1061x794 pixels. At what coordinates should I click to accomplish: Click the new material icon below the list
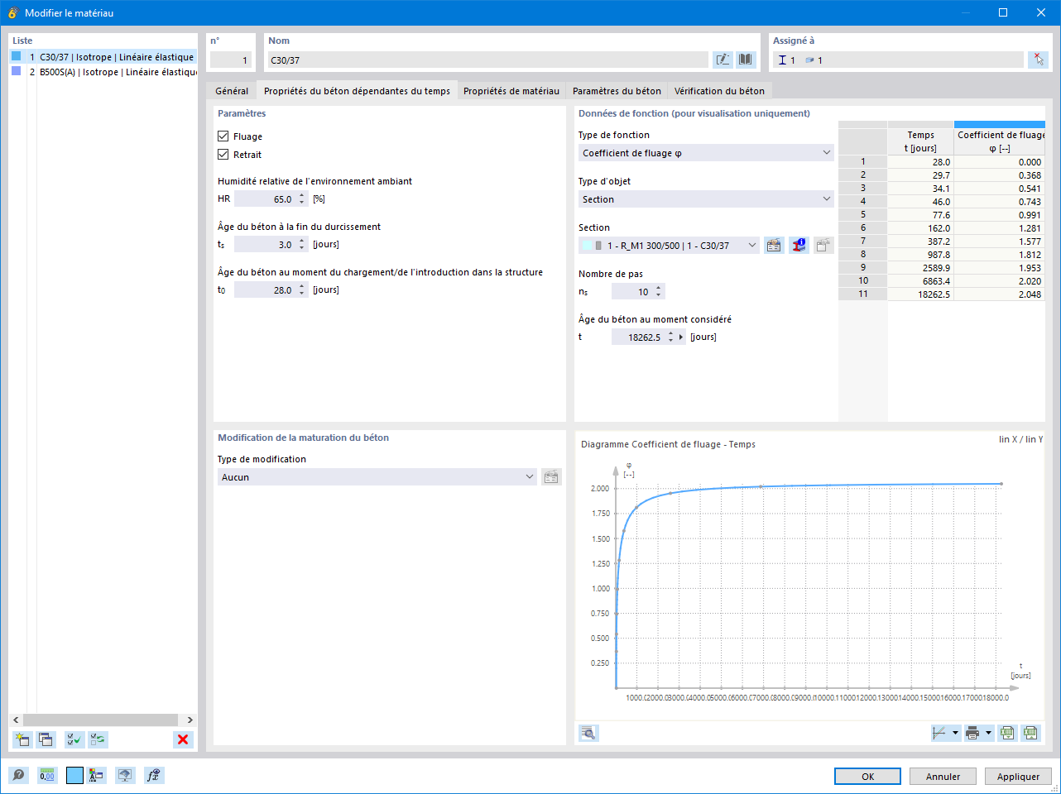(22, 739)
